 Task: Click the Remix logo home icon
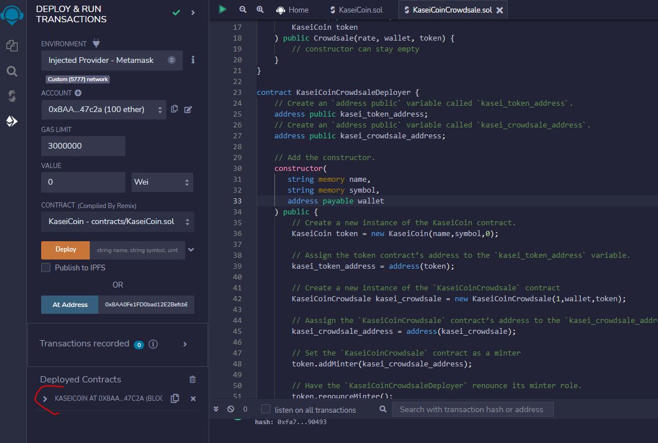click(13, 15)
